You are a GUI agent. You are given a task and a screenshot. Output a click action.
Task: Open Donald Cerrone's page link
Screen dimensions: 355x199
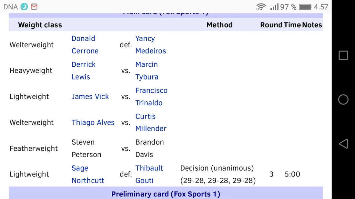[x=85, y=45]
